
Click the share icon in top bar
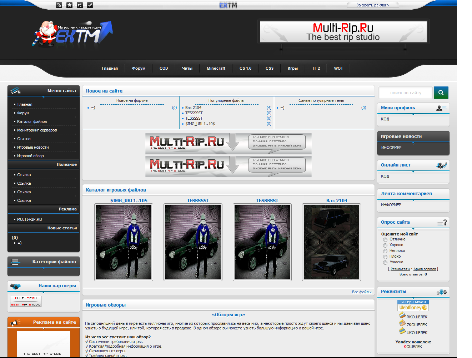(x=80, y=5)
